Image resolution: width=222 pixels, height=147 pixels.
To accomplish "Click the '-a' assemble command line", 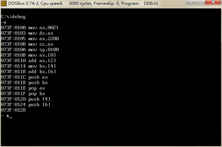I will click(3, 22).
